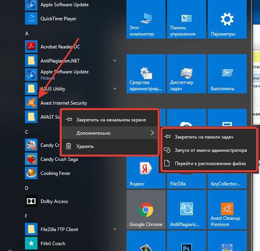This screenshot has width=260, height=251.
Task: Expand the ASUS Utility folder chevron
Action: point(115,89)
